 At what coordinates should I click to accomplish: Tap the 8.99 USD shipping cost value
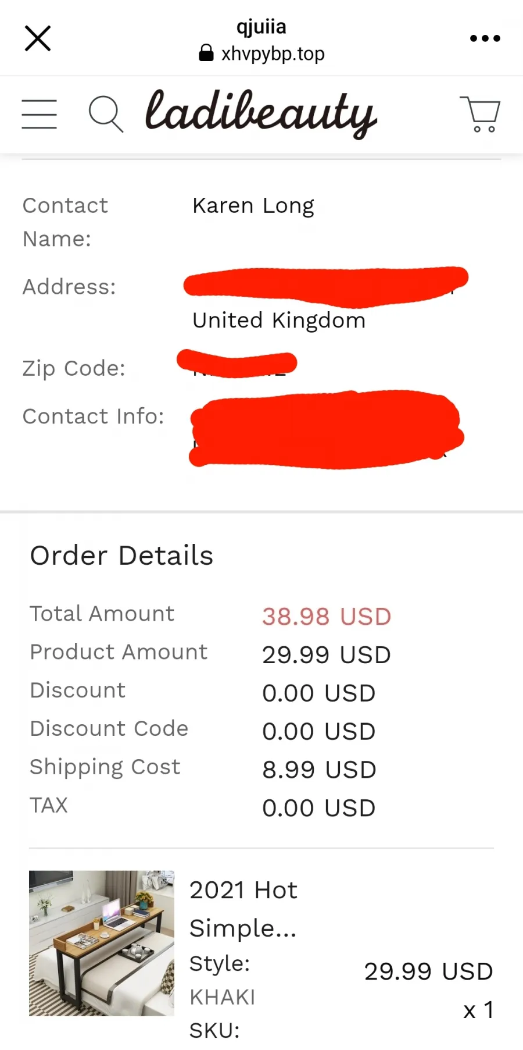[319, 770]
